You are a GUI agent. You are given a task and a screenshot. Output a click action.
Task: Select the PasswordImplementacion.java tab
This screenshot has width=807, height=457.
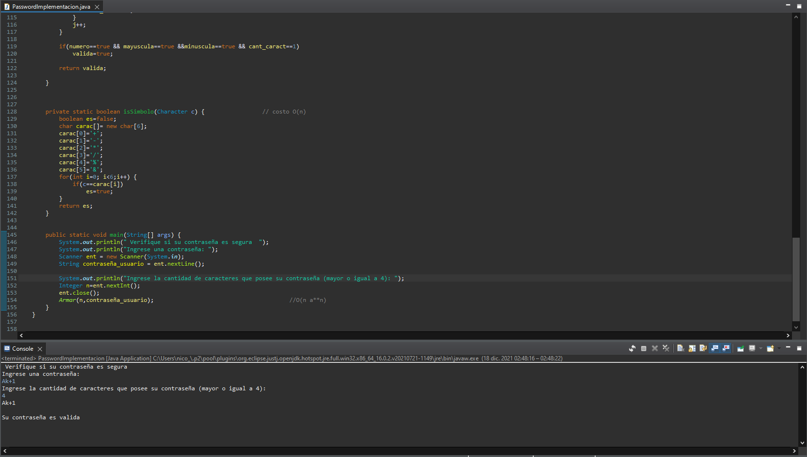[x=51, y=7]
